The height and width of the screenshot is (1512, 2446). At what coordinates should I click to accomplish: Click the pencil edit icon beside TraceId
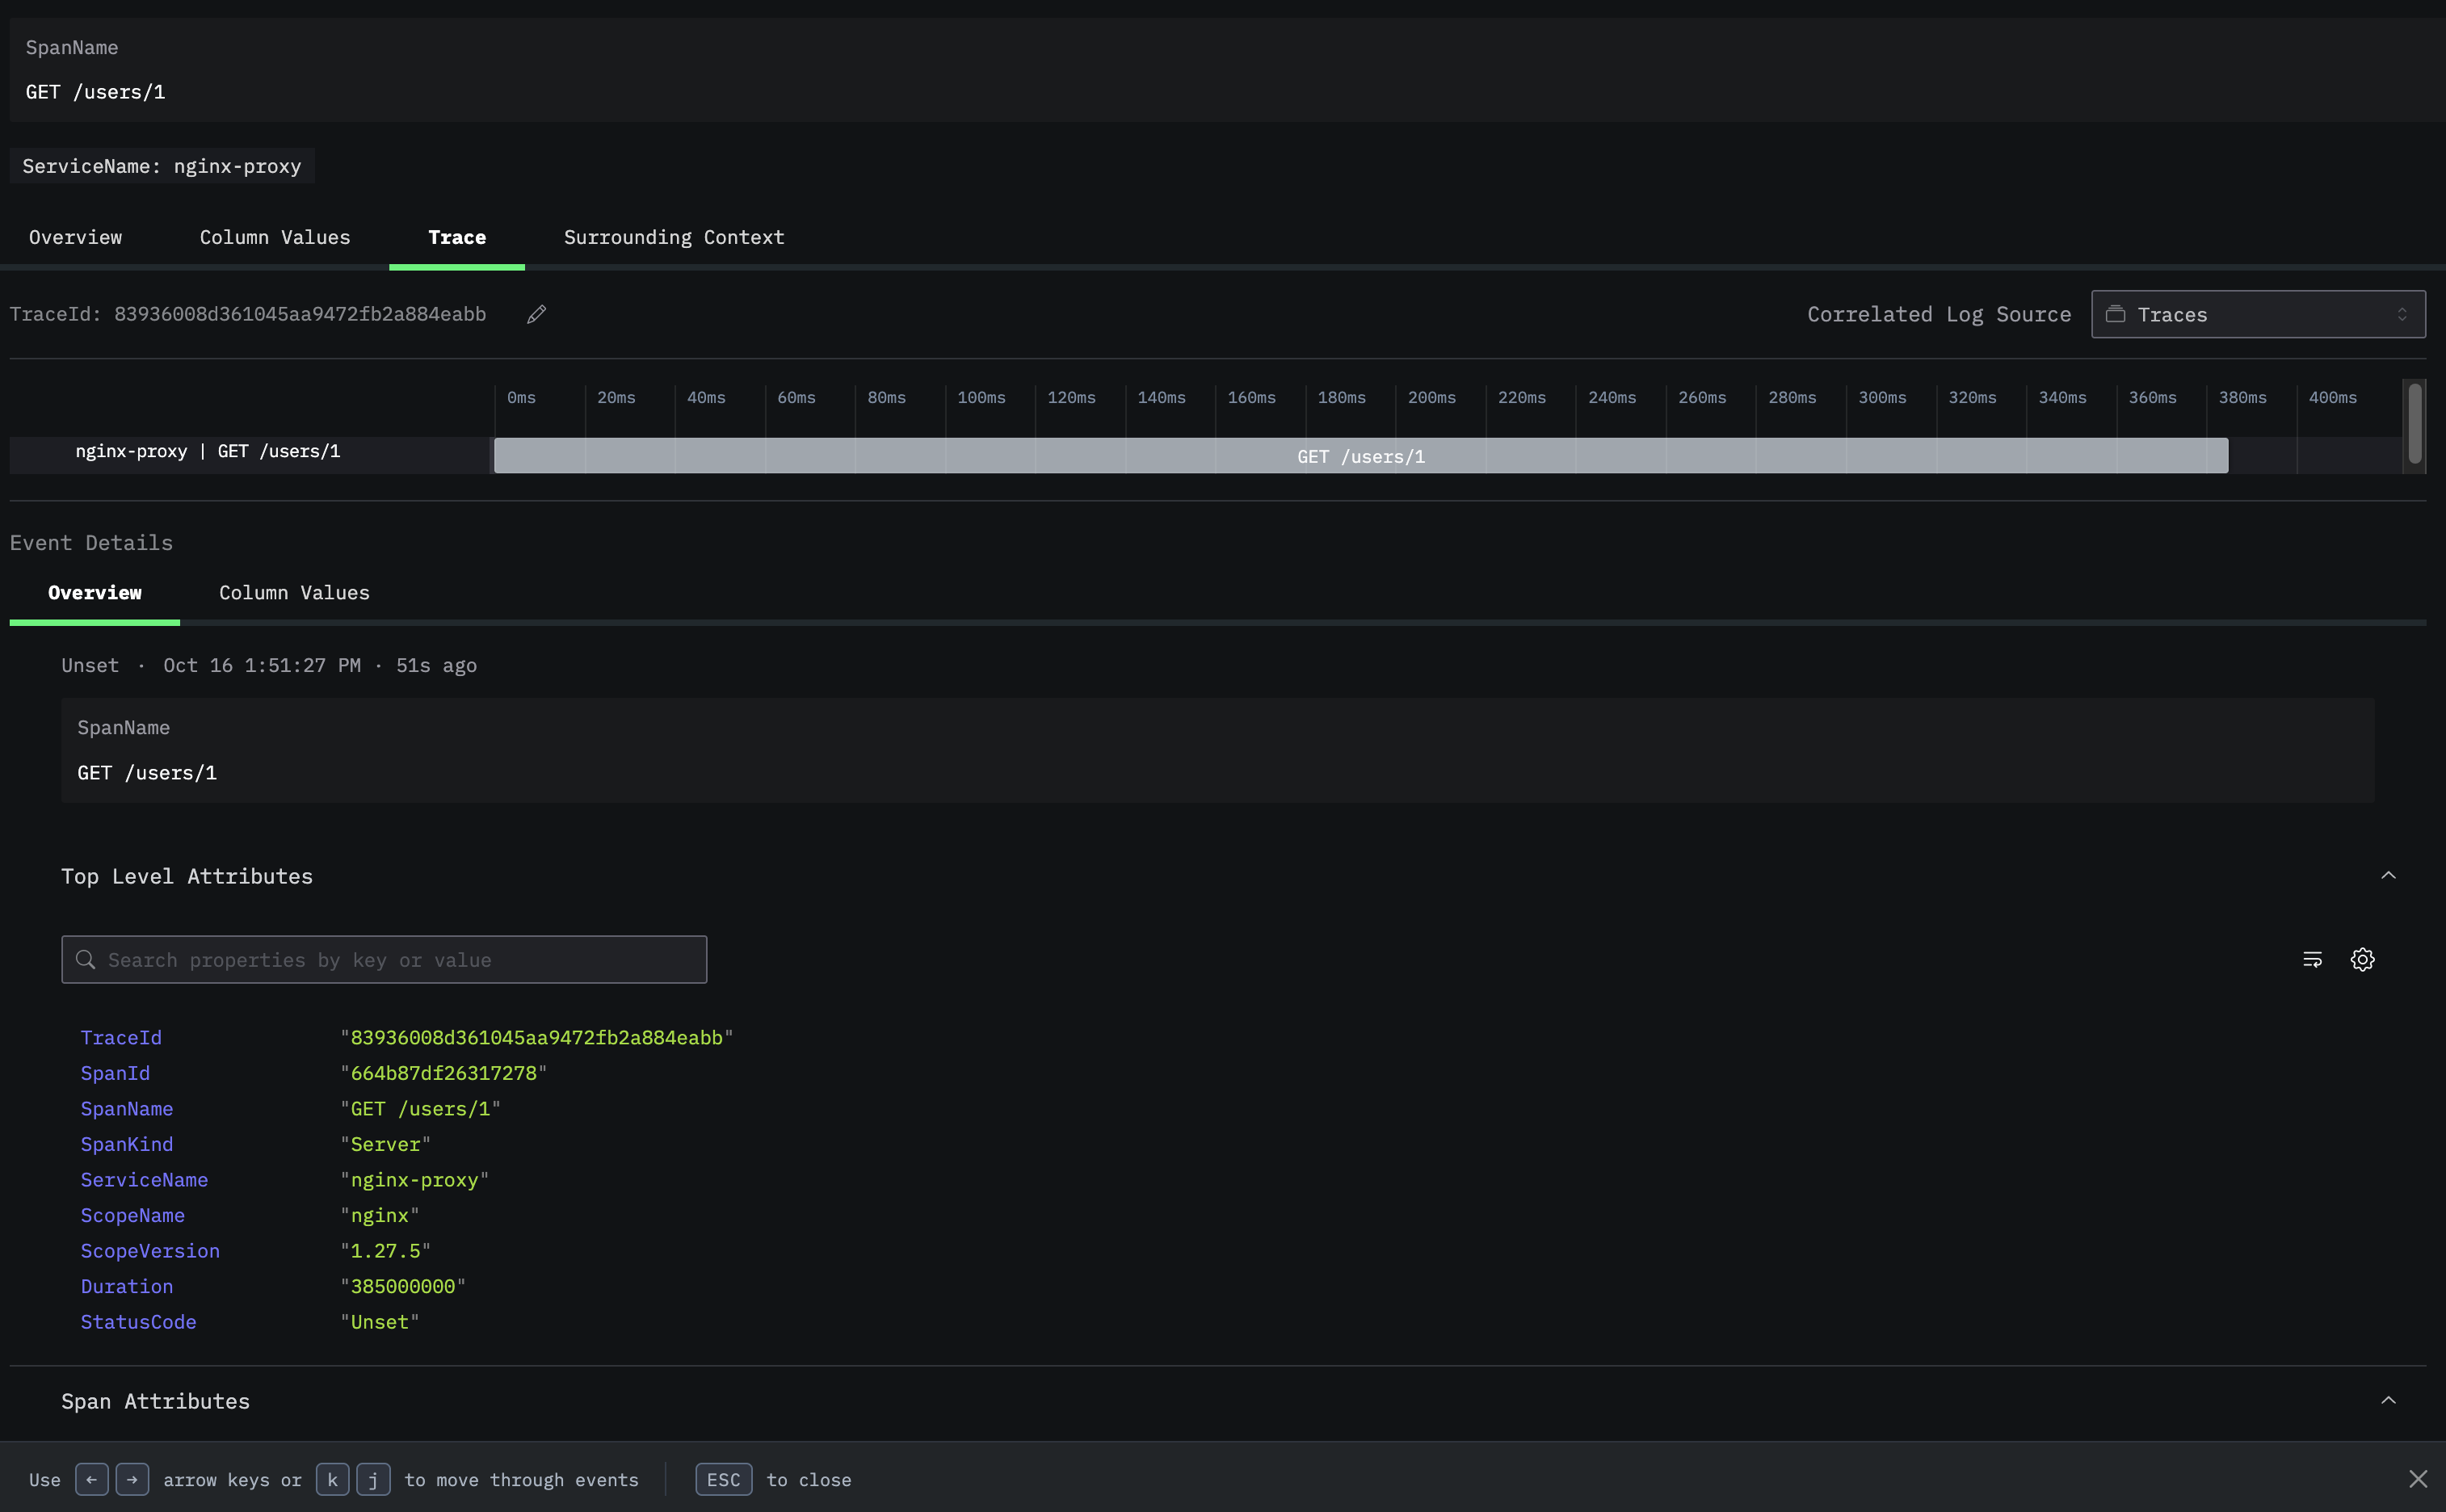tap(537, 314)
